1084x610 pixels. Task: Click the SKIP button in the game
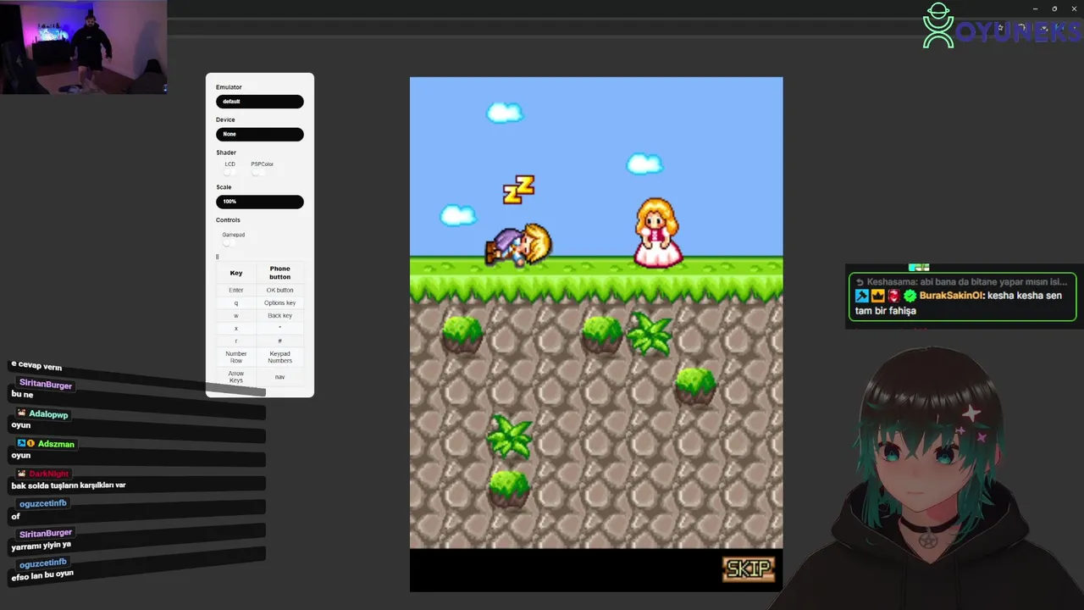749,568
